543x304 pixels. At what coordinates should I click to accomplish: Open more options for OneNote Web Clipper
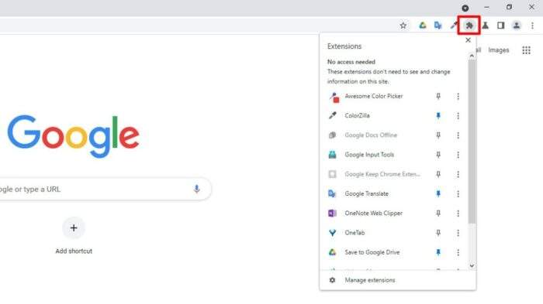(458, 213)
